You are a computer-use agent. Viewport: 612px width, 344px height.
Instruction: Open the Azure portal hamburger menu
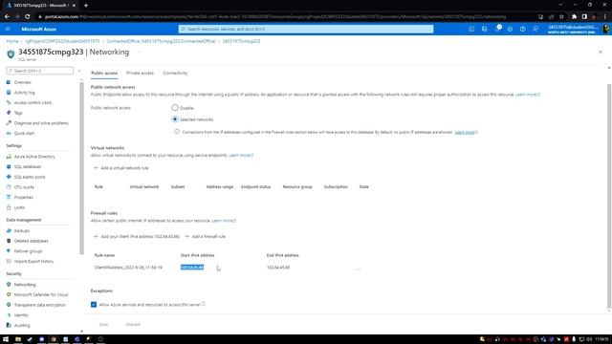(x=8, y=30)
